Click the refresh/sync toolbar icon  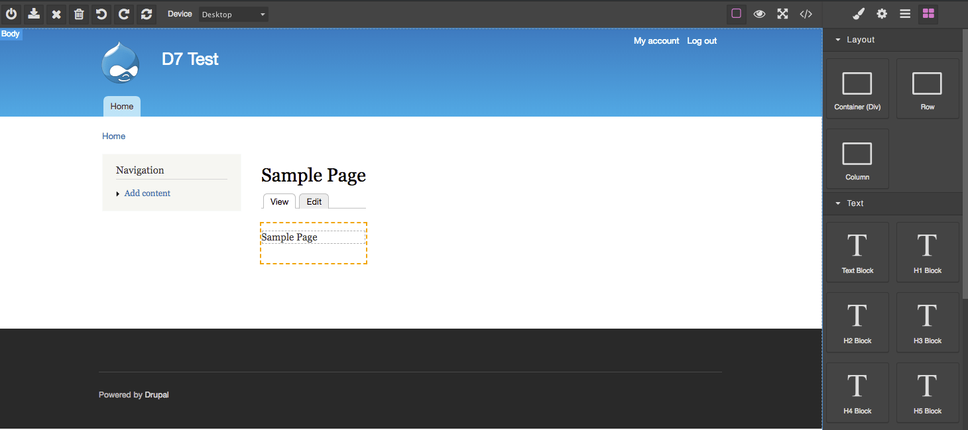tap(146, 13)
